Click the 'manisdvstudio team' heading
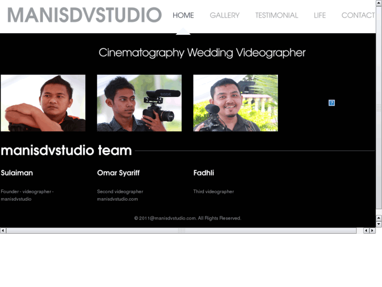Image resolution: width=382 pixels, height=287 pixels. (66, 151)
